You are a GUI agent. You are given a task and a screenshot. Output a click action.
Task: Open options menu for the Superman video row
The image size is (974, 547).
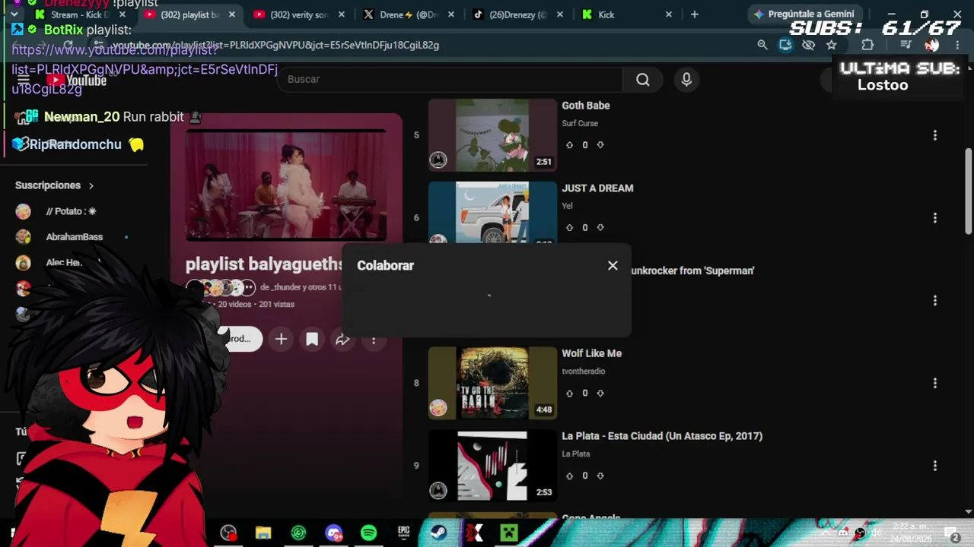tap(935, 301)
